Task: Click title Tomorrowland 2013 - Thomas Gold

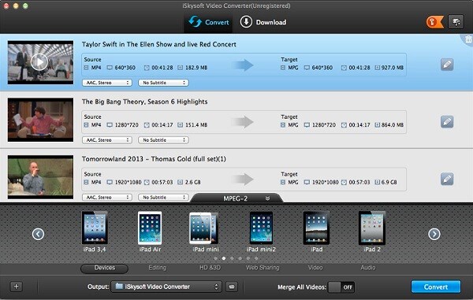Action: [x=154, y=159]
